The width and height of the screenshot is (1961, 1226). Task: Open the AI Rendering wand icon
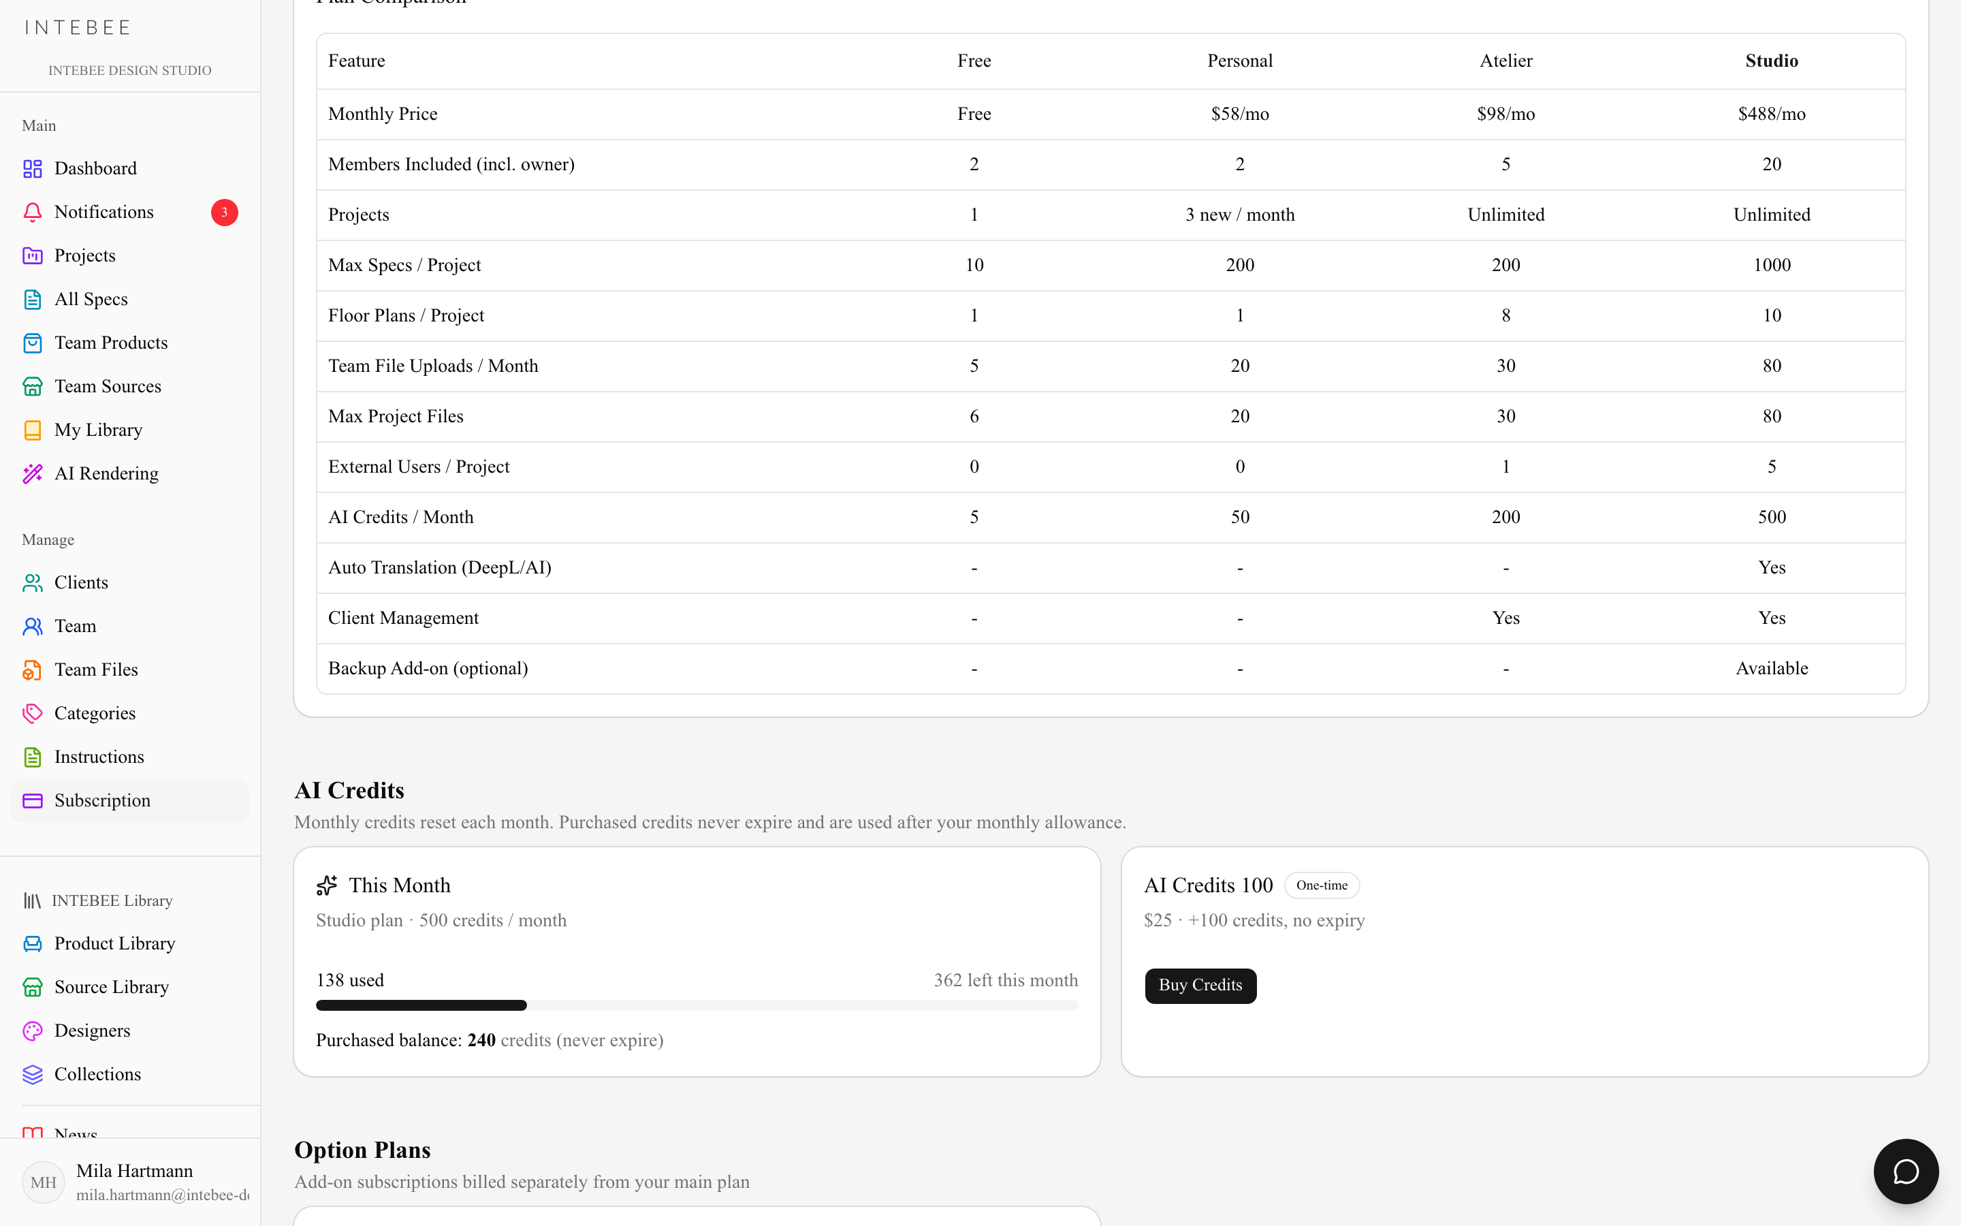(x=33, y=473)
